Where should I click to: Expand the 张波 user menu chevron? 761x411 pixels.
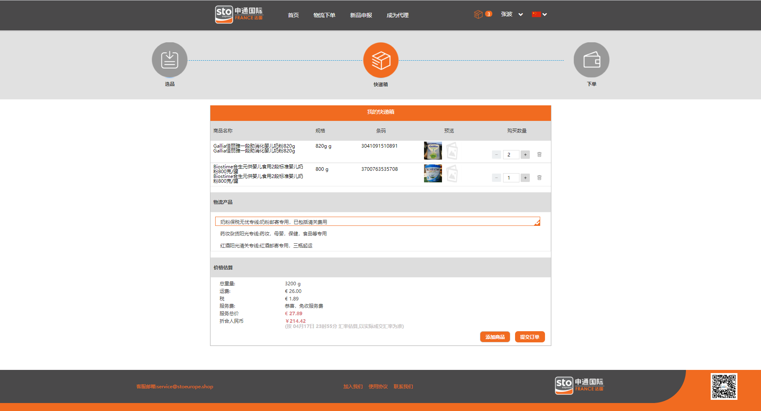(521, 14)
